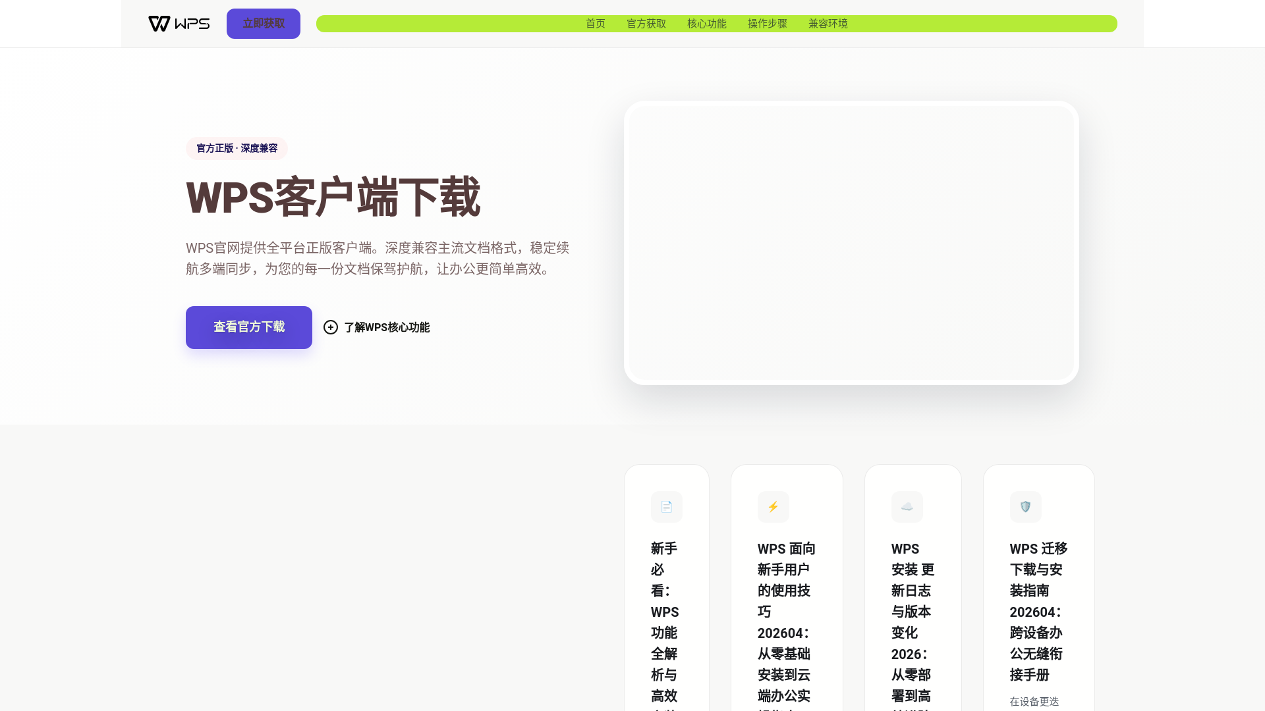Click the 在设备更迭 text snippet
This screenshot has width=1265, height=711.
[x=1034, y=702]
